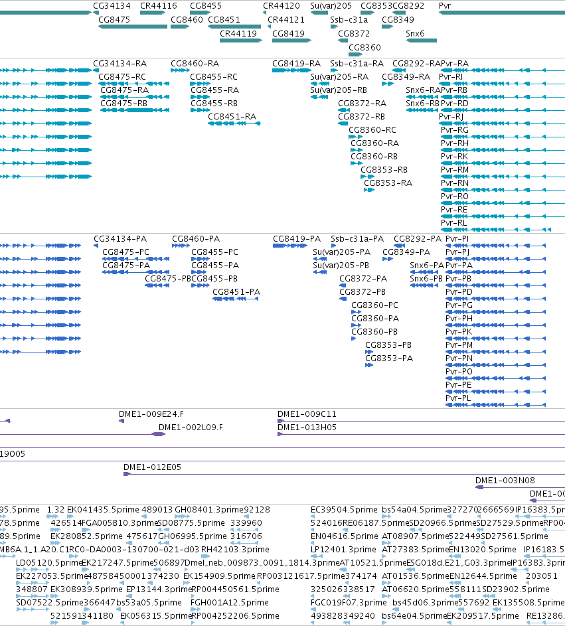565x626 pixels.
Task: Select transcript CG8360-RC
Action: 372,129
